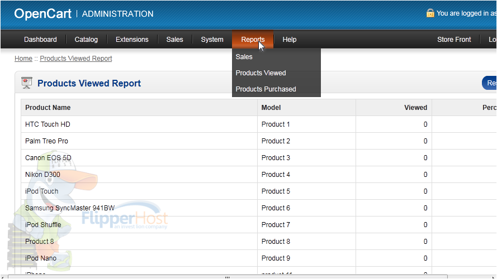The image size is (497, 279).
Task: Choose Sales from Reports dropdown
Action: coord(244,57)
